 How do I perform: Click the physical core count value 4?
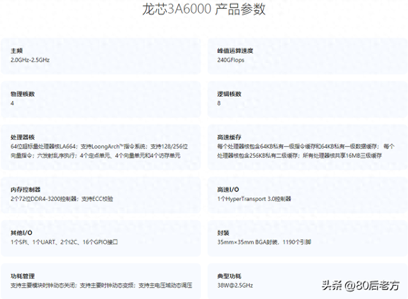tap(12, 103)
